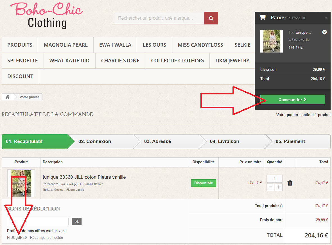
Task: Click the Livraison 29,99 € cart amount
Action: pos(319,69)
